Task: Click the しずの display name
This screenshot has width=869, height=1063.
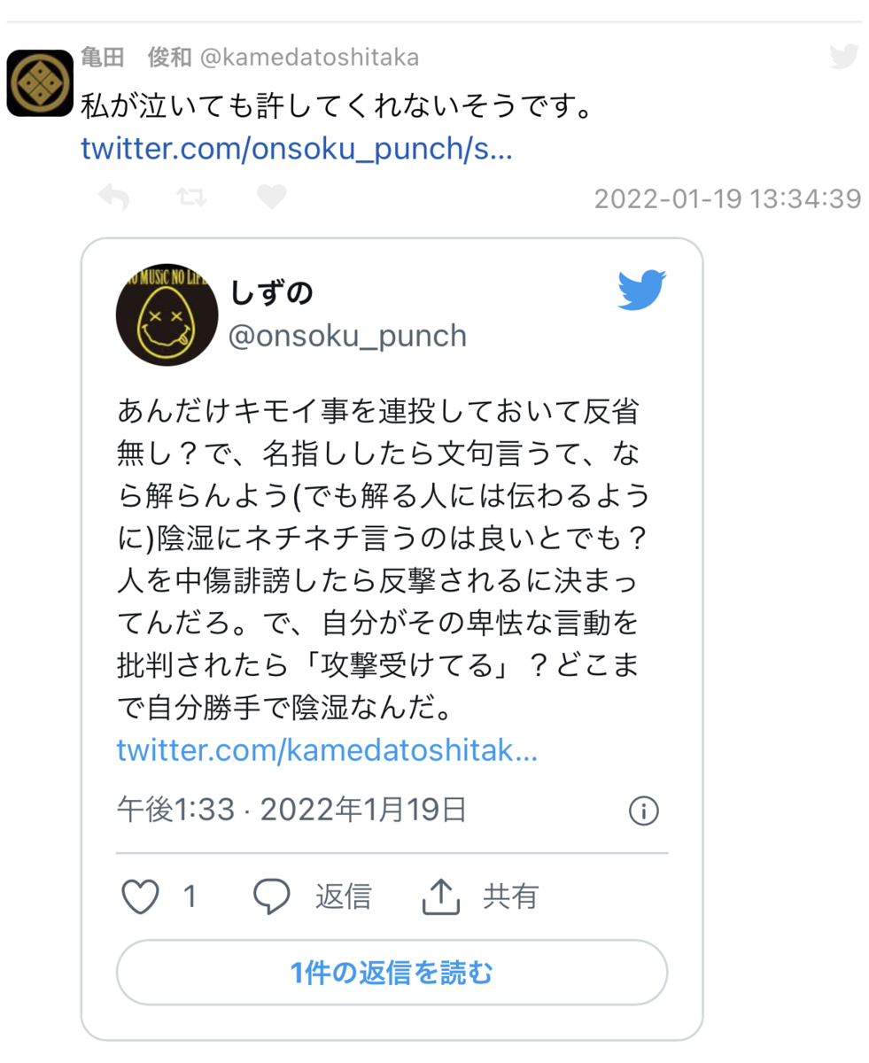Action: point(272,291)
